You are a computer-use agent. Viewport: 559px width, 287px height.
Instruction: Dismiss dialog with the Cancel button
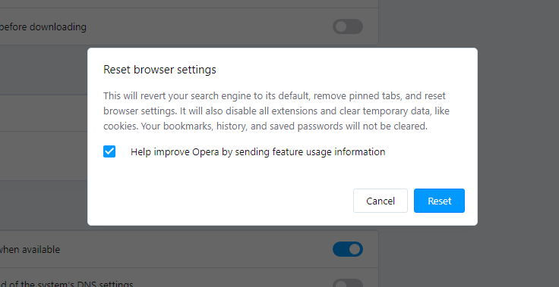click(381, 201)
